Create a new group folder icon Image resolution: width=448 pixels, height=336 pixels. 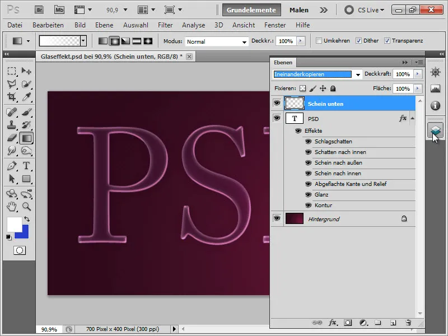pyautogui.click(x=377, y=323)
